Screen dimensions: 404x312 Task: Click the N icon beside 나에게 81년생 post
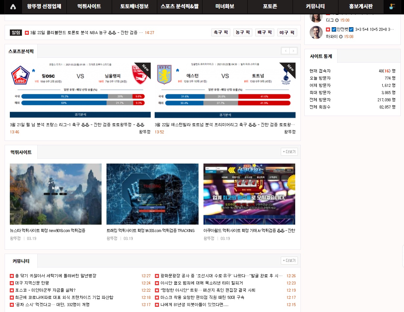point(157,305)
